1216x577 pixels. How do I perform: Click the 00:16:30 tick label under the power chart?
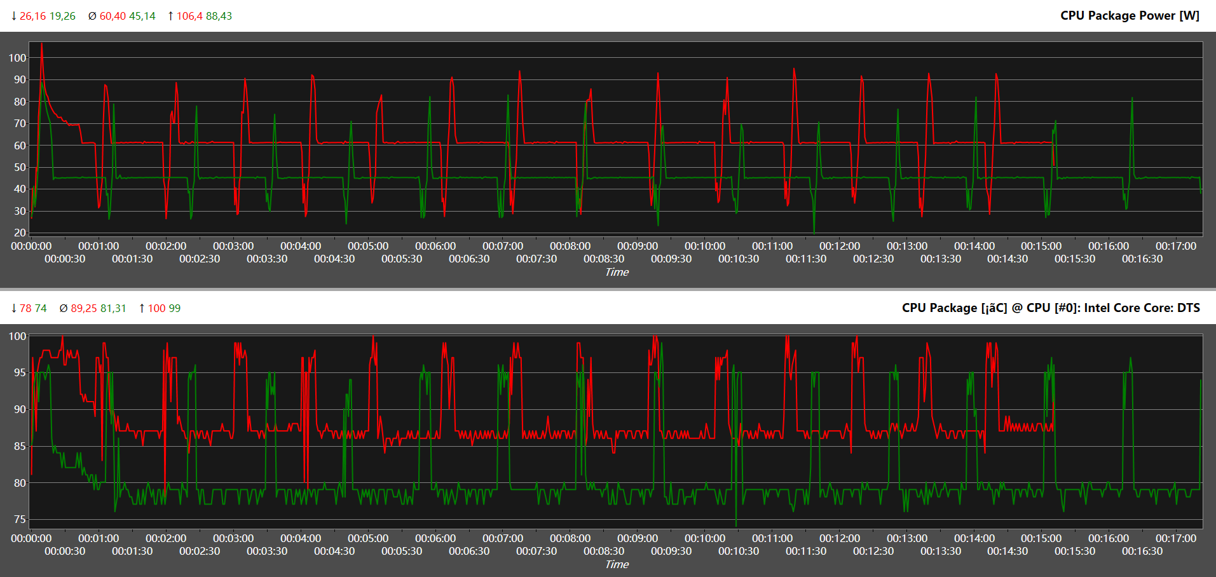point(1142,259)
